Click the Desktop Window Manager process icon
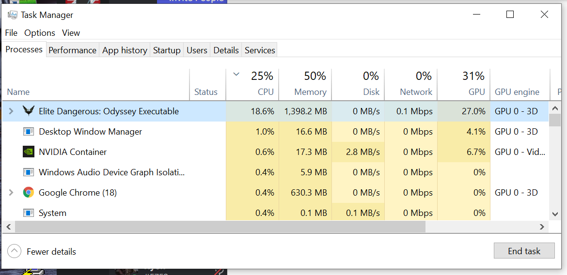 (28, 132)
